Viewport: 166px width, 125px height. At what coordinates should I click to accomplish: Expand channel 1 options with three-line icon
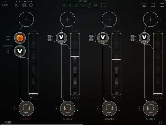click(8, 38)
